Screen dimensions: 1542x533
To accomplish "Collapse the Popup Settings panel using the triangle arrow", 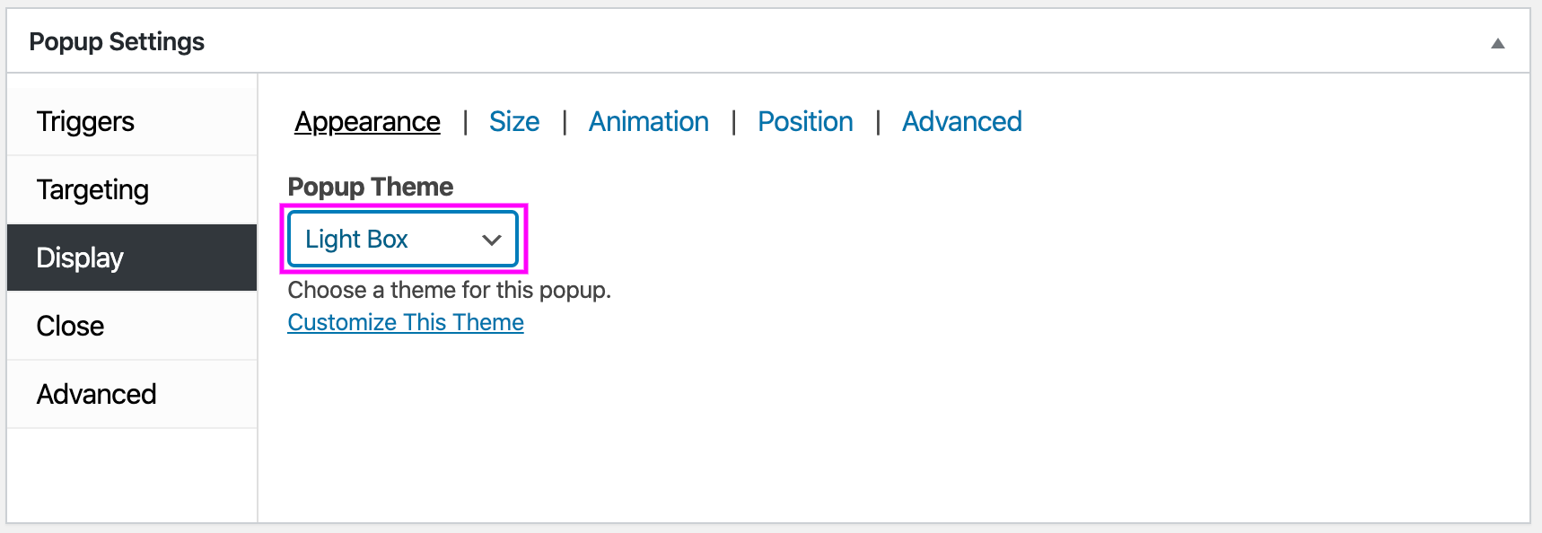I will (1497, 43).
